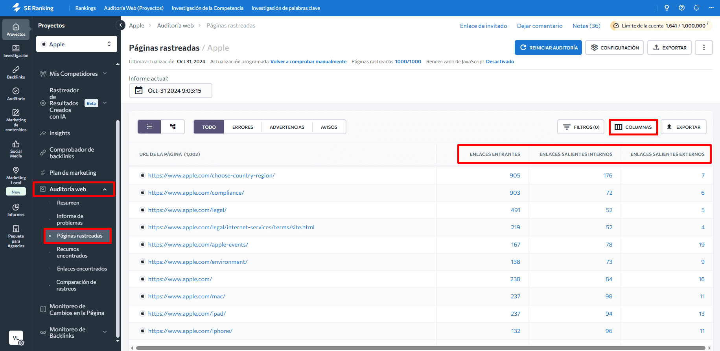This screenshot has height=351, width=720.
Task: Click the calendar icon in report date
Action: tap(139, 90)
